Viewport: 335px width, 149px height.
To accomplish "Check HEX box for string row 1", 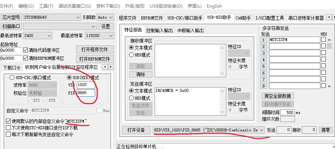I will tap(324, 40).
